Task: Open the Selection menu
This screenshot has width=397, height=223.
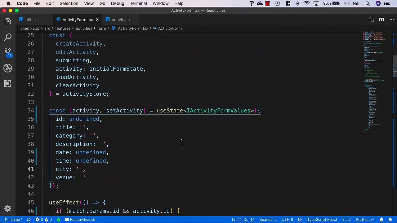Action: point(69,3)
